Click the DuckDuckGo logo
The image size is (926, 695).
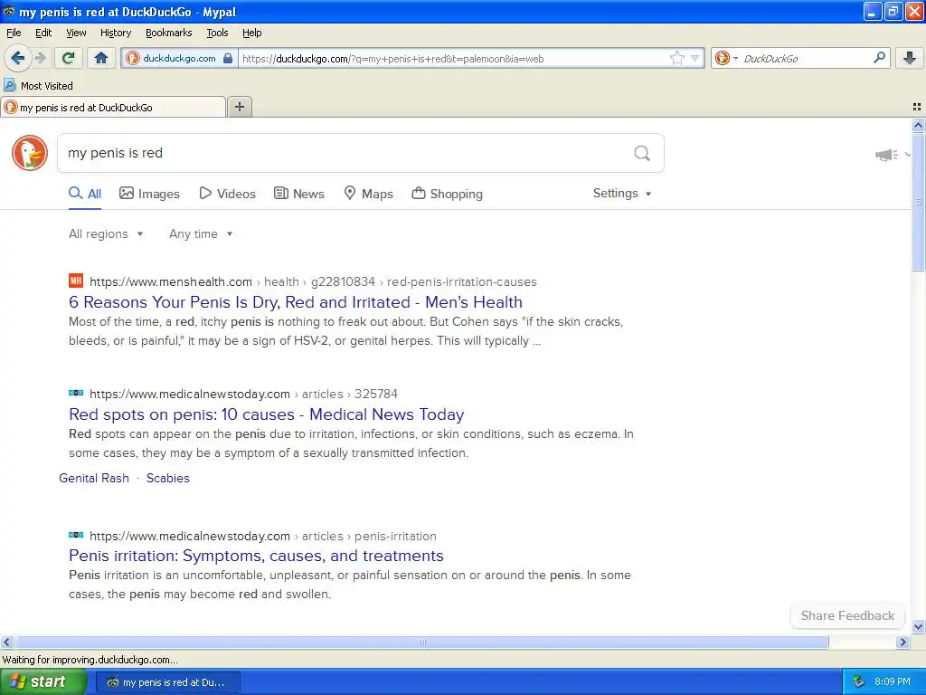30,153
